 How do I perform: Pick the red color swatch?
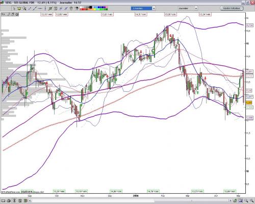tap(83, 9)
